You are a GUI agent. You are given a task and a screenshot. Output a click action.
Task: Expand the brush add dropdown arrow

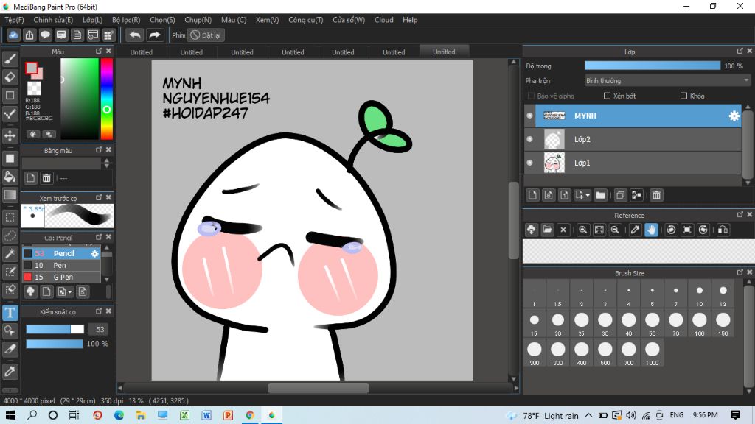(x=70, y=291)
